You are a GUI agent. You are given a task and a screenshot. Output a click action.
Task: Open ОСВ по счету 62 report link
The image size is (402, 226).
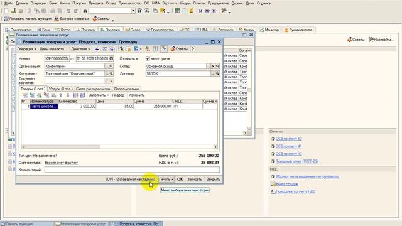click(x=289, y=139)
